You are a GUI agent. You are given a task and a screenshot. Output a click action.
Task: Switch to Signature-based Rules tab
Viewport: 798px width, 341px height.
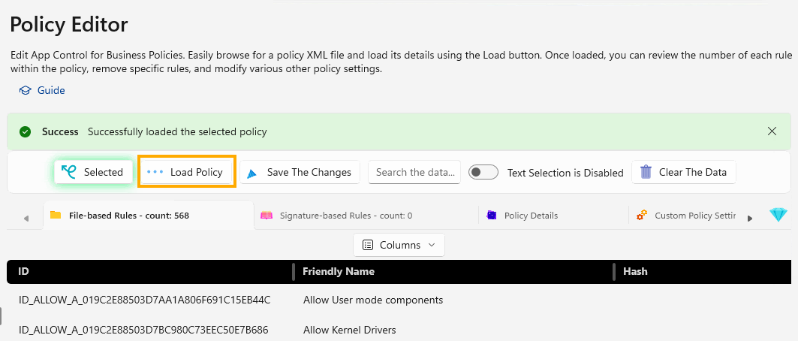point(366,216)
